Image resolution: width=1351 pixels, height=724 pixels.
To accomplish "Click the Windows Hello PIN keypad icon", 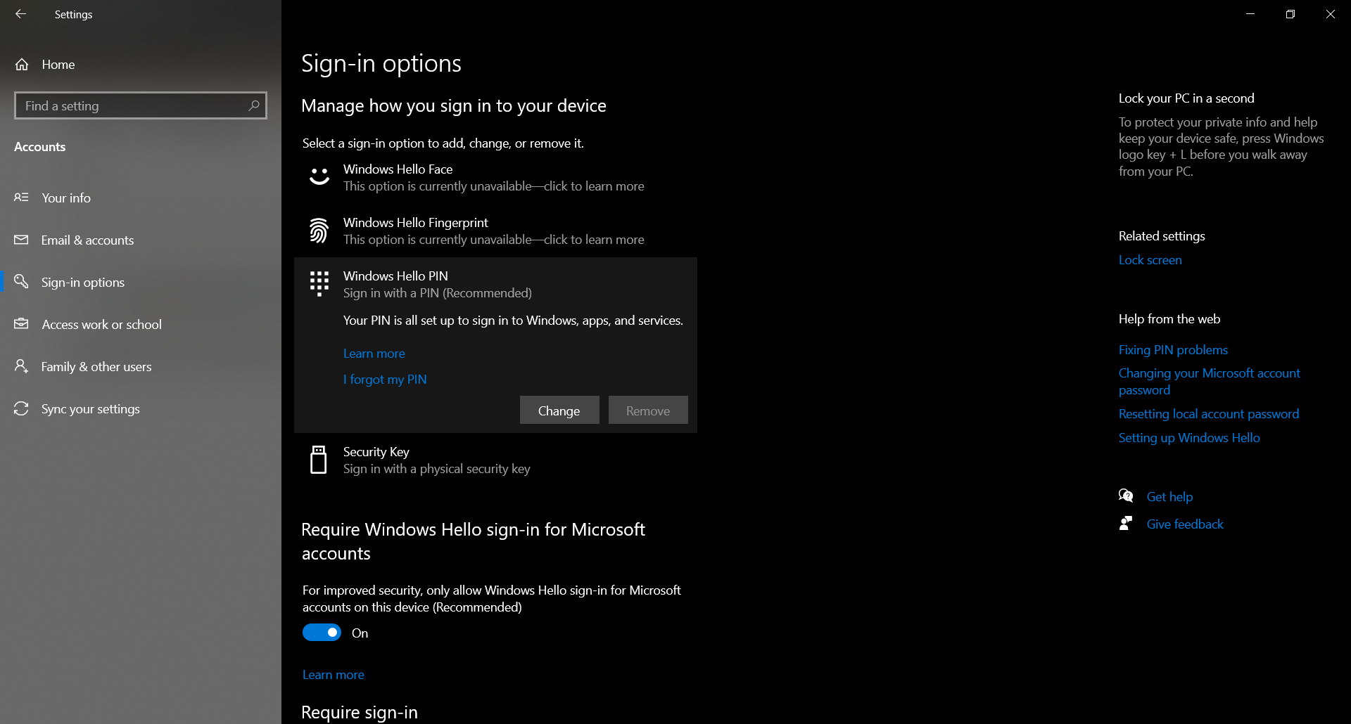I will (319, 284).
